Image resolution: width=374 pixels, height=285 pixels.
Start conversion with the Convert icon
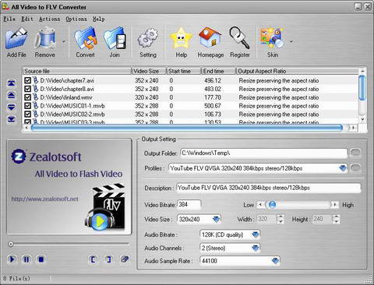(x=86, y=39)
